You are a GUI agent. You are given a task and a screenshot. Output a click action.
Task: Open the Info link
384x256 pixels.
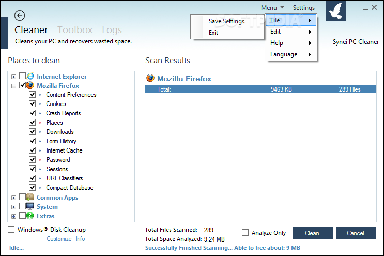(x=80, y=239)
